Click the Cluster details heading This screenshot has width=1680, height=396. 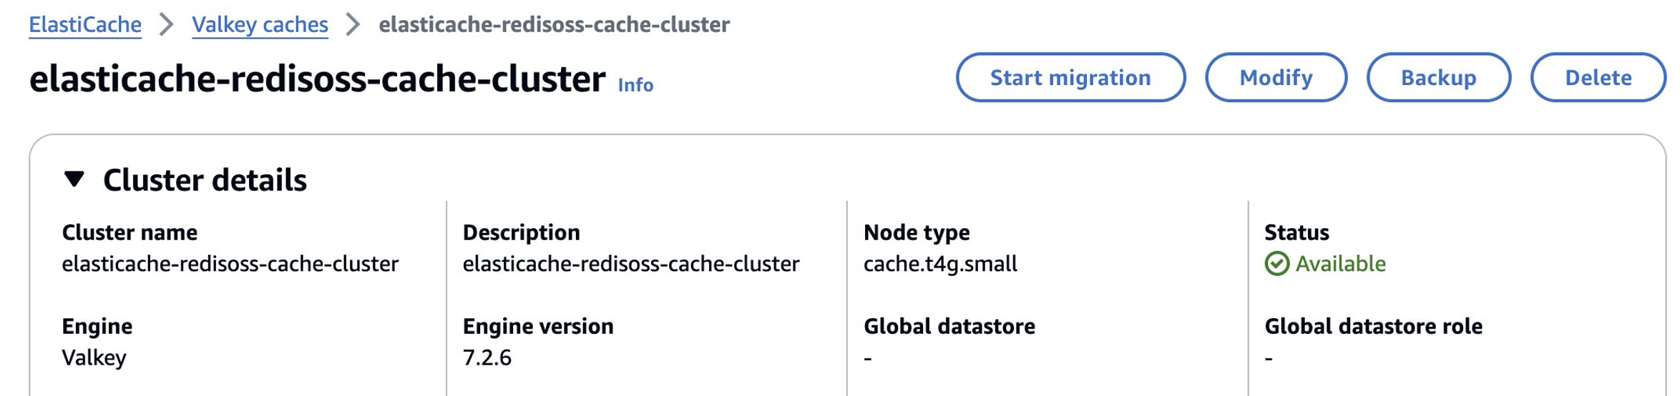(205, 180)
